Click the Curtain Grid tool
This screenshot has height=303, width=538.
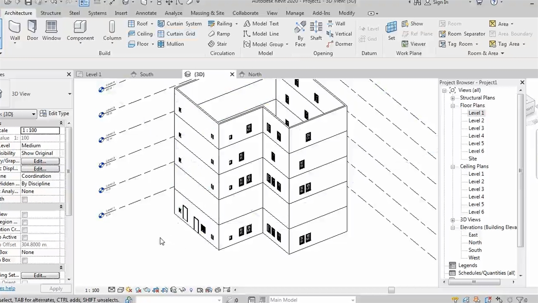(176, 34)
